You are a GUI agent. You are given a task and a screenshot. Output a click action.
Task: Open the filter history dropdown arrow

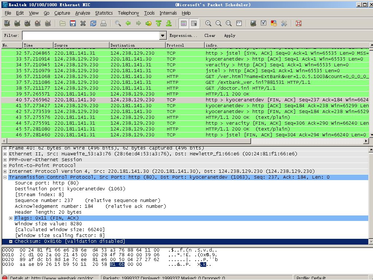[162, 35]
